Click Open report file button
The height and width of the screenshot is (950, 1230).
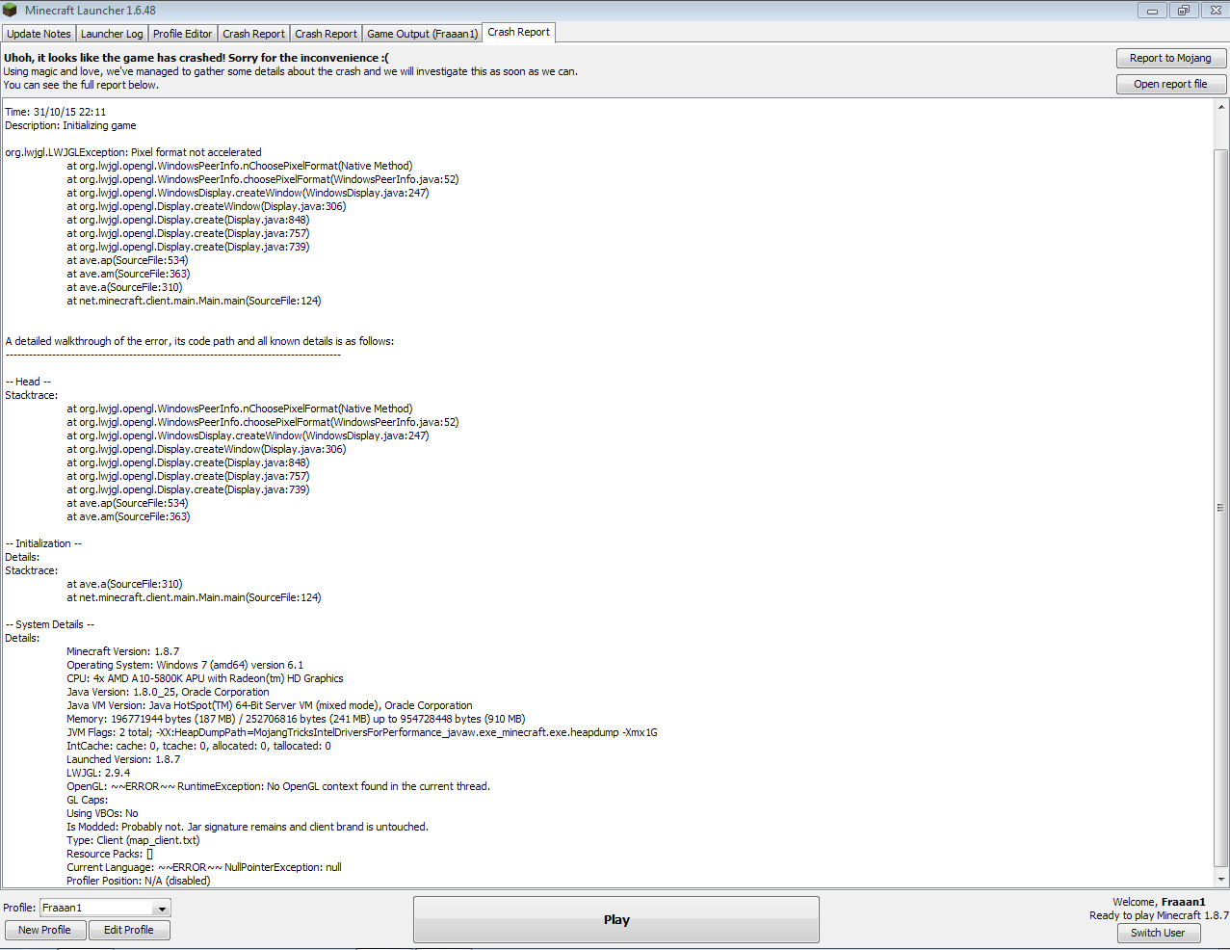(1171, 84)
